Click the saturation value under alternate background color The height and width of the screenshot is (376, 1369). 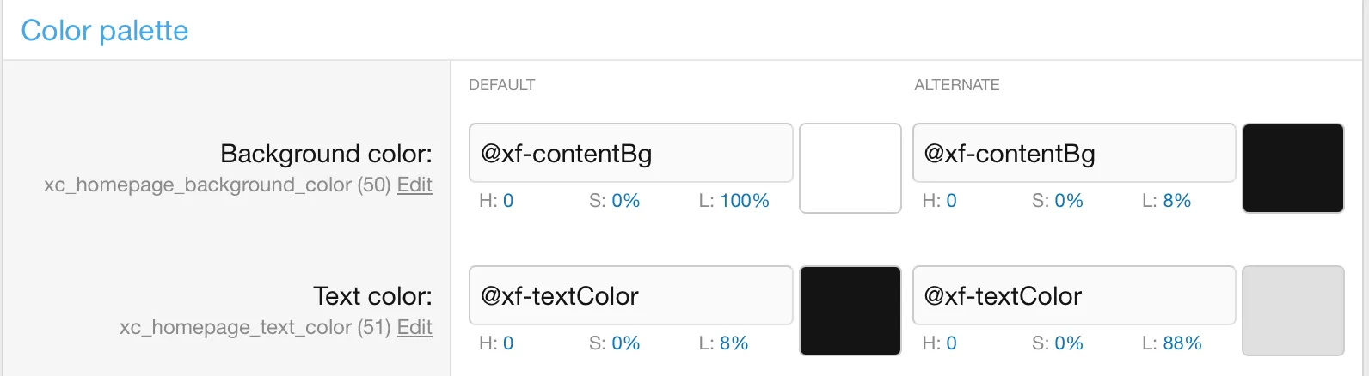coord(1069,201)
